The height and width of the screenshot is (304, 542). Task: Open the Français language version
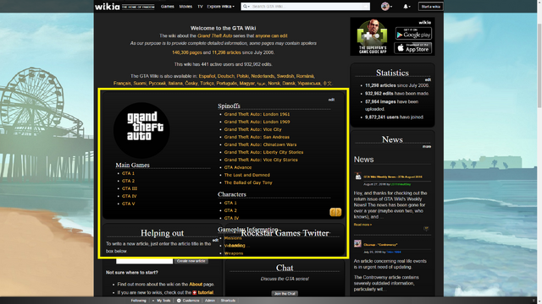click(x=122, y=83)
